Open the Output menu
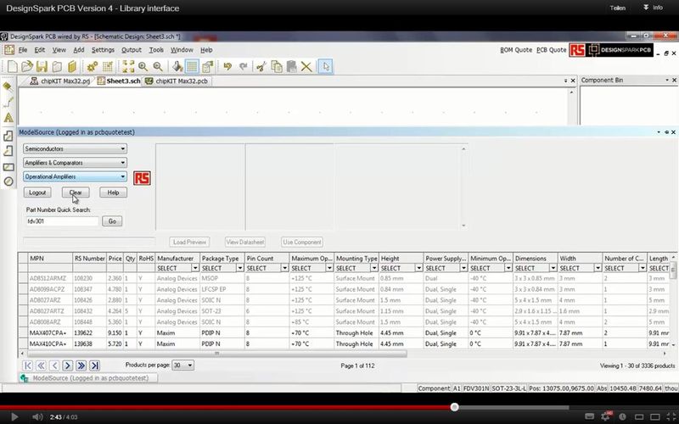The image size is (679, 424). [132, 50]
